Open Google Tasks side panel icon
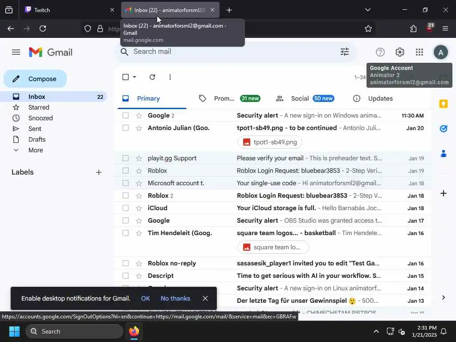This screenshot has height=342, width=456. point(443,128)
